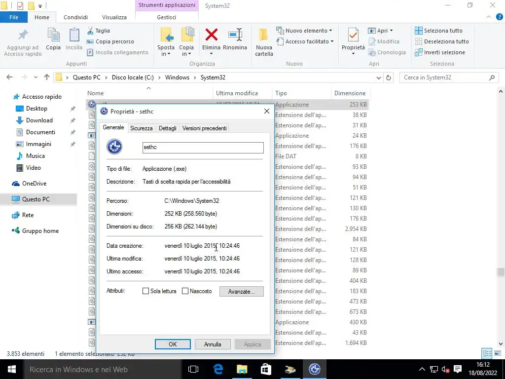Screen dimensions: 505x379
Task: Open Download in the navigation pane
Action: tap(39, 120)
